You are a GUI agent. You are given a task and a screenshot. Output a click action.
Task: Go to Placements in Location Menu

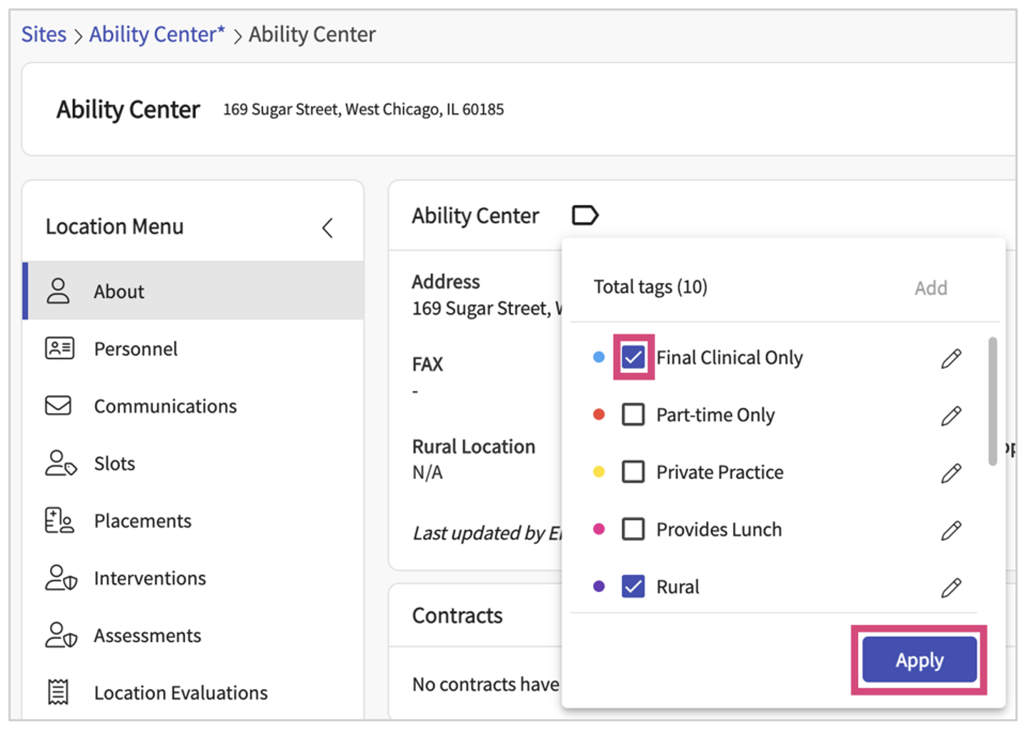click(142, 521)
